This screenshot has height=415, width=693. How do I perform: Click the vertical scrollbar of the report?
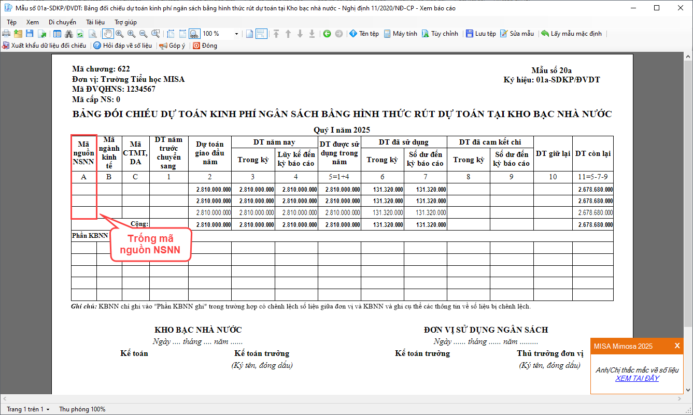click(x=688, y=224)
